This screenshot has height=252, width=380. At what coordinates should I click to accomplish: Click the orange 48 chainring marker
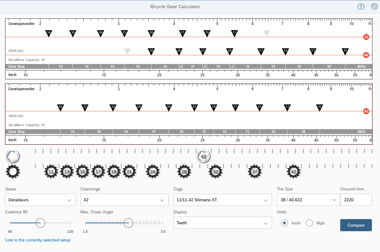(366, 55)
